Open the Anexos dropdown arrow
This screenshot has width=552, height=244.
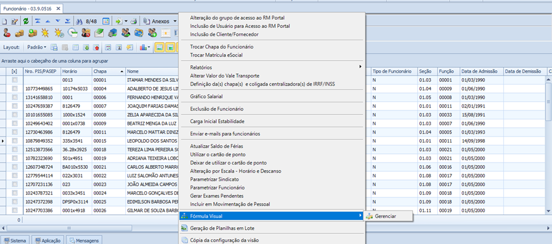[x=175, y=21]
